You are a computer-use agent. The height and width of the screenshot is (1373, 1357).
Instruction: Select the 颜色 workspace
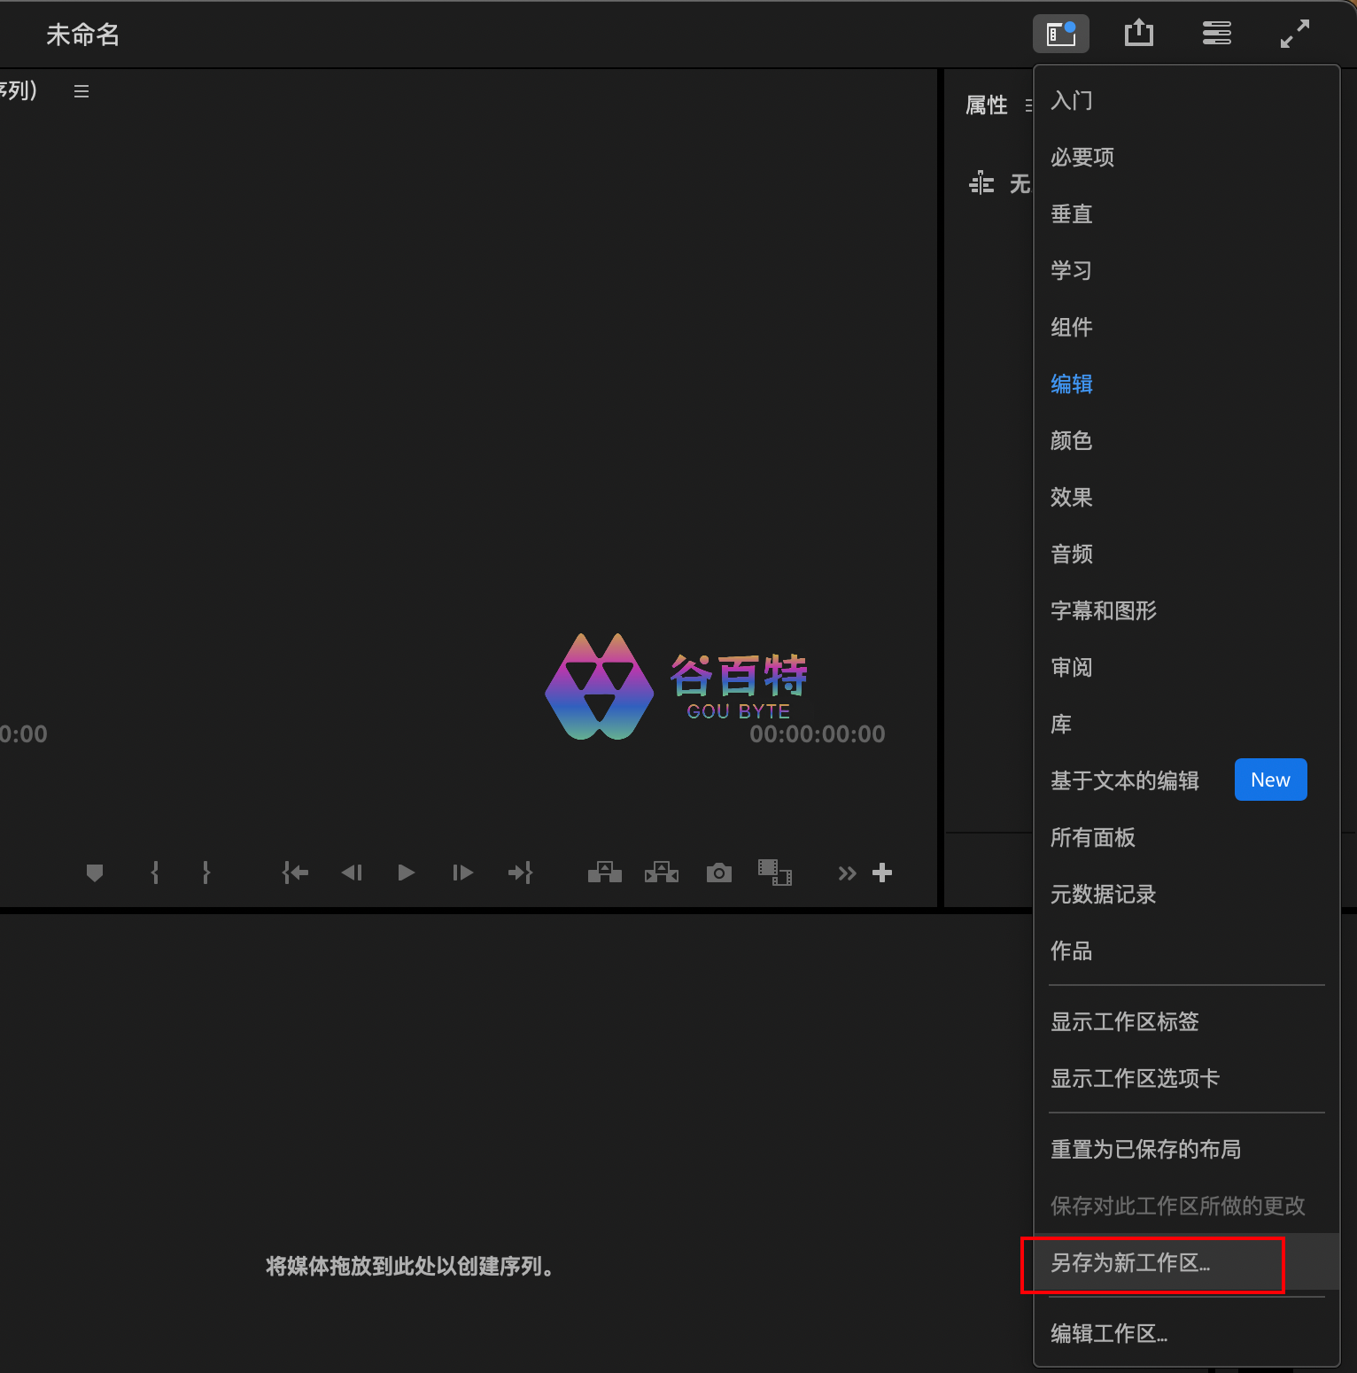[1071, 440]
